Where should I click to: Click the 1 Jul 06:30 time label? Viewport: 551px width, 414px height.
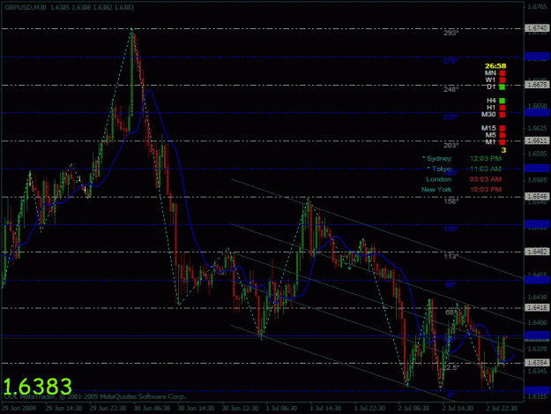tap(281, 408)
